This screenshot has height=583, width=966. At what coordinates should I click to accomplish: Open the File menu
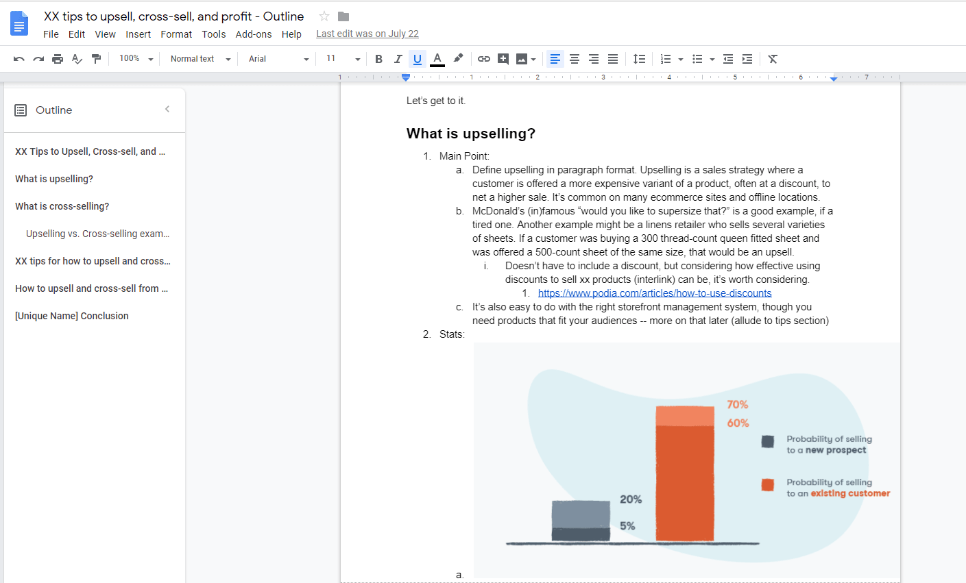51,34
